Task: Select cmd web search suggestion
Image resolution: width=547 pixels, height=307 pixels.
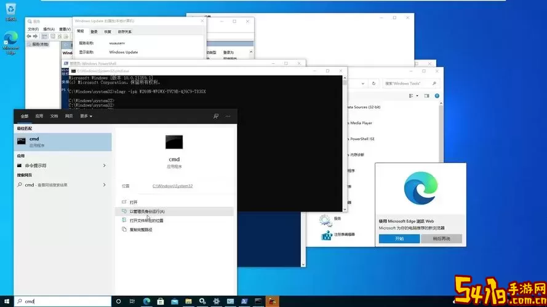Action: [63, 185]
